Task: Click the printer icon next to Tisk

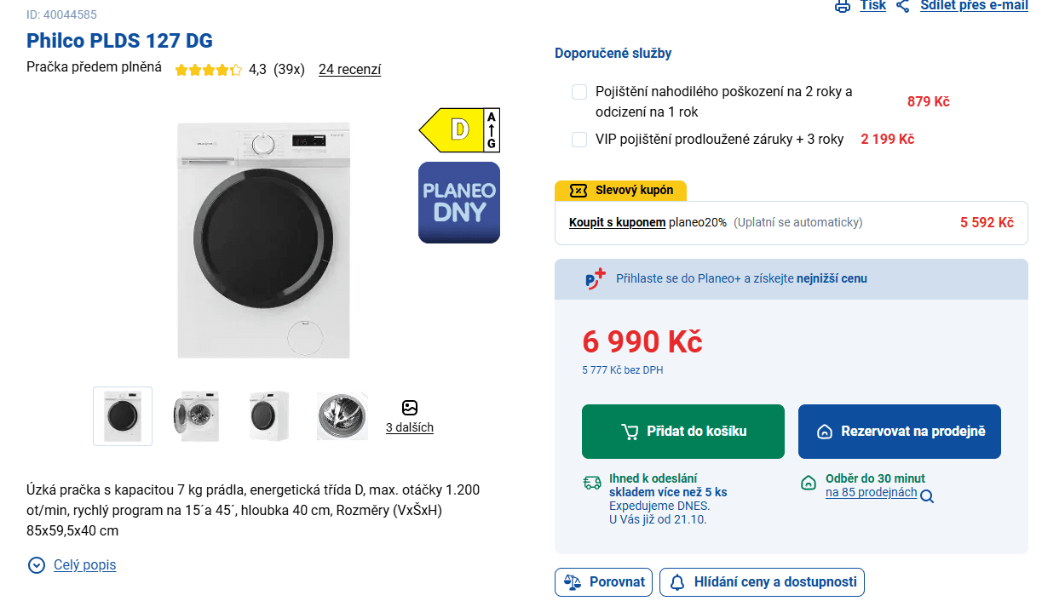Action: [843, 6]
